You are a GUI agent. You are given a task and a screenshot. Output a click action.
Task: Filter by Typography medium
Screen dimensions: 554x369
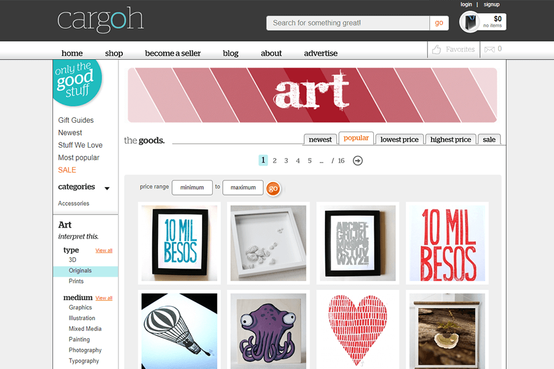(84, 361)
